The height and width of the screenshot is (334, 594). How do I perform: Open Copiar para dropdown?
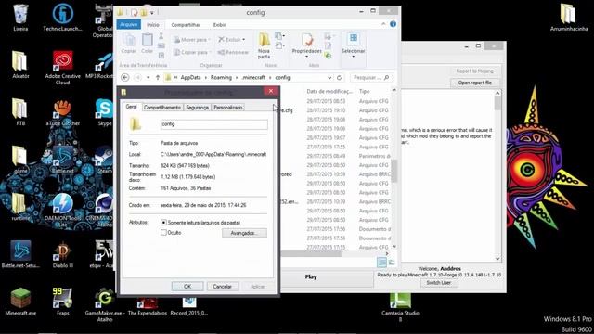(192, 52)
